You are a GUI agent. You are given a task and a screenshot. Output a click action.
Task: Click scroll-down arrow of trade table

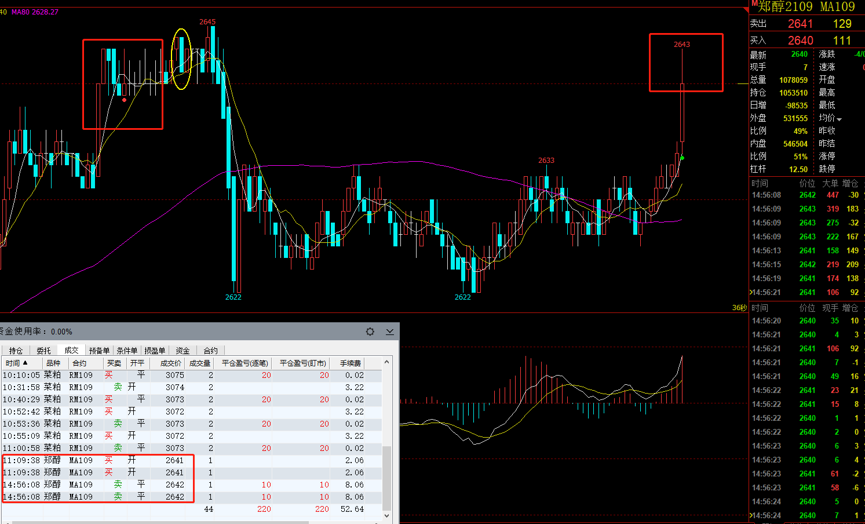click(386, 515)
